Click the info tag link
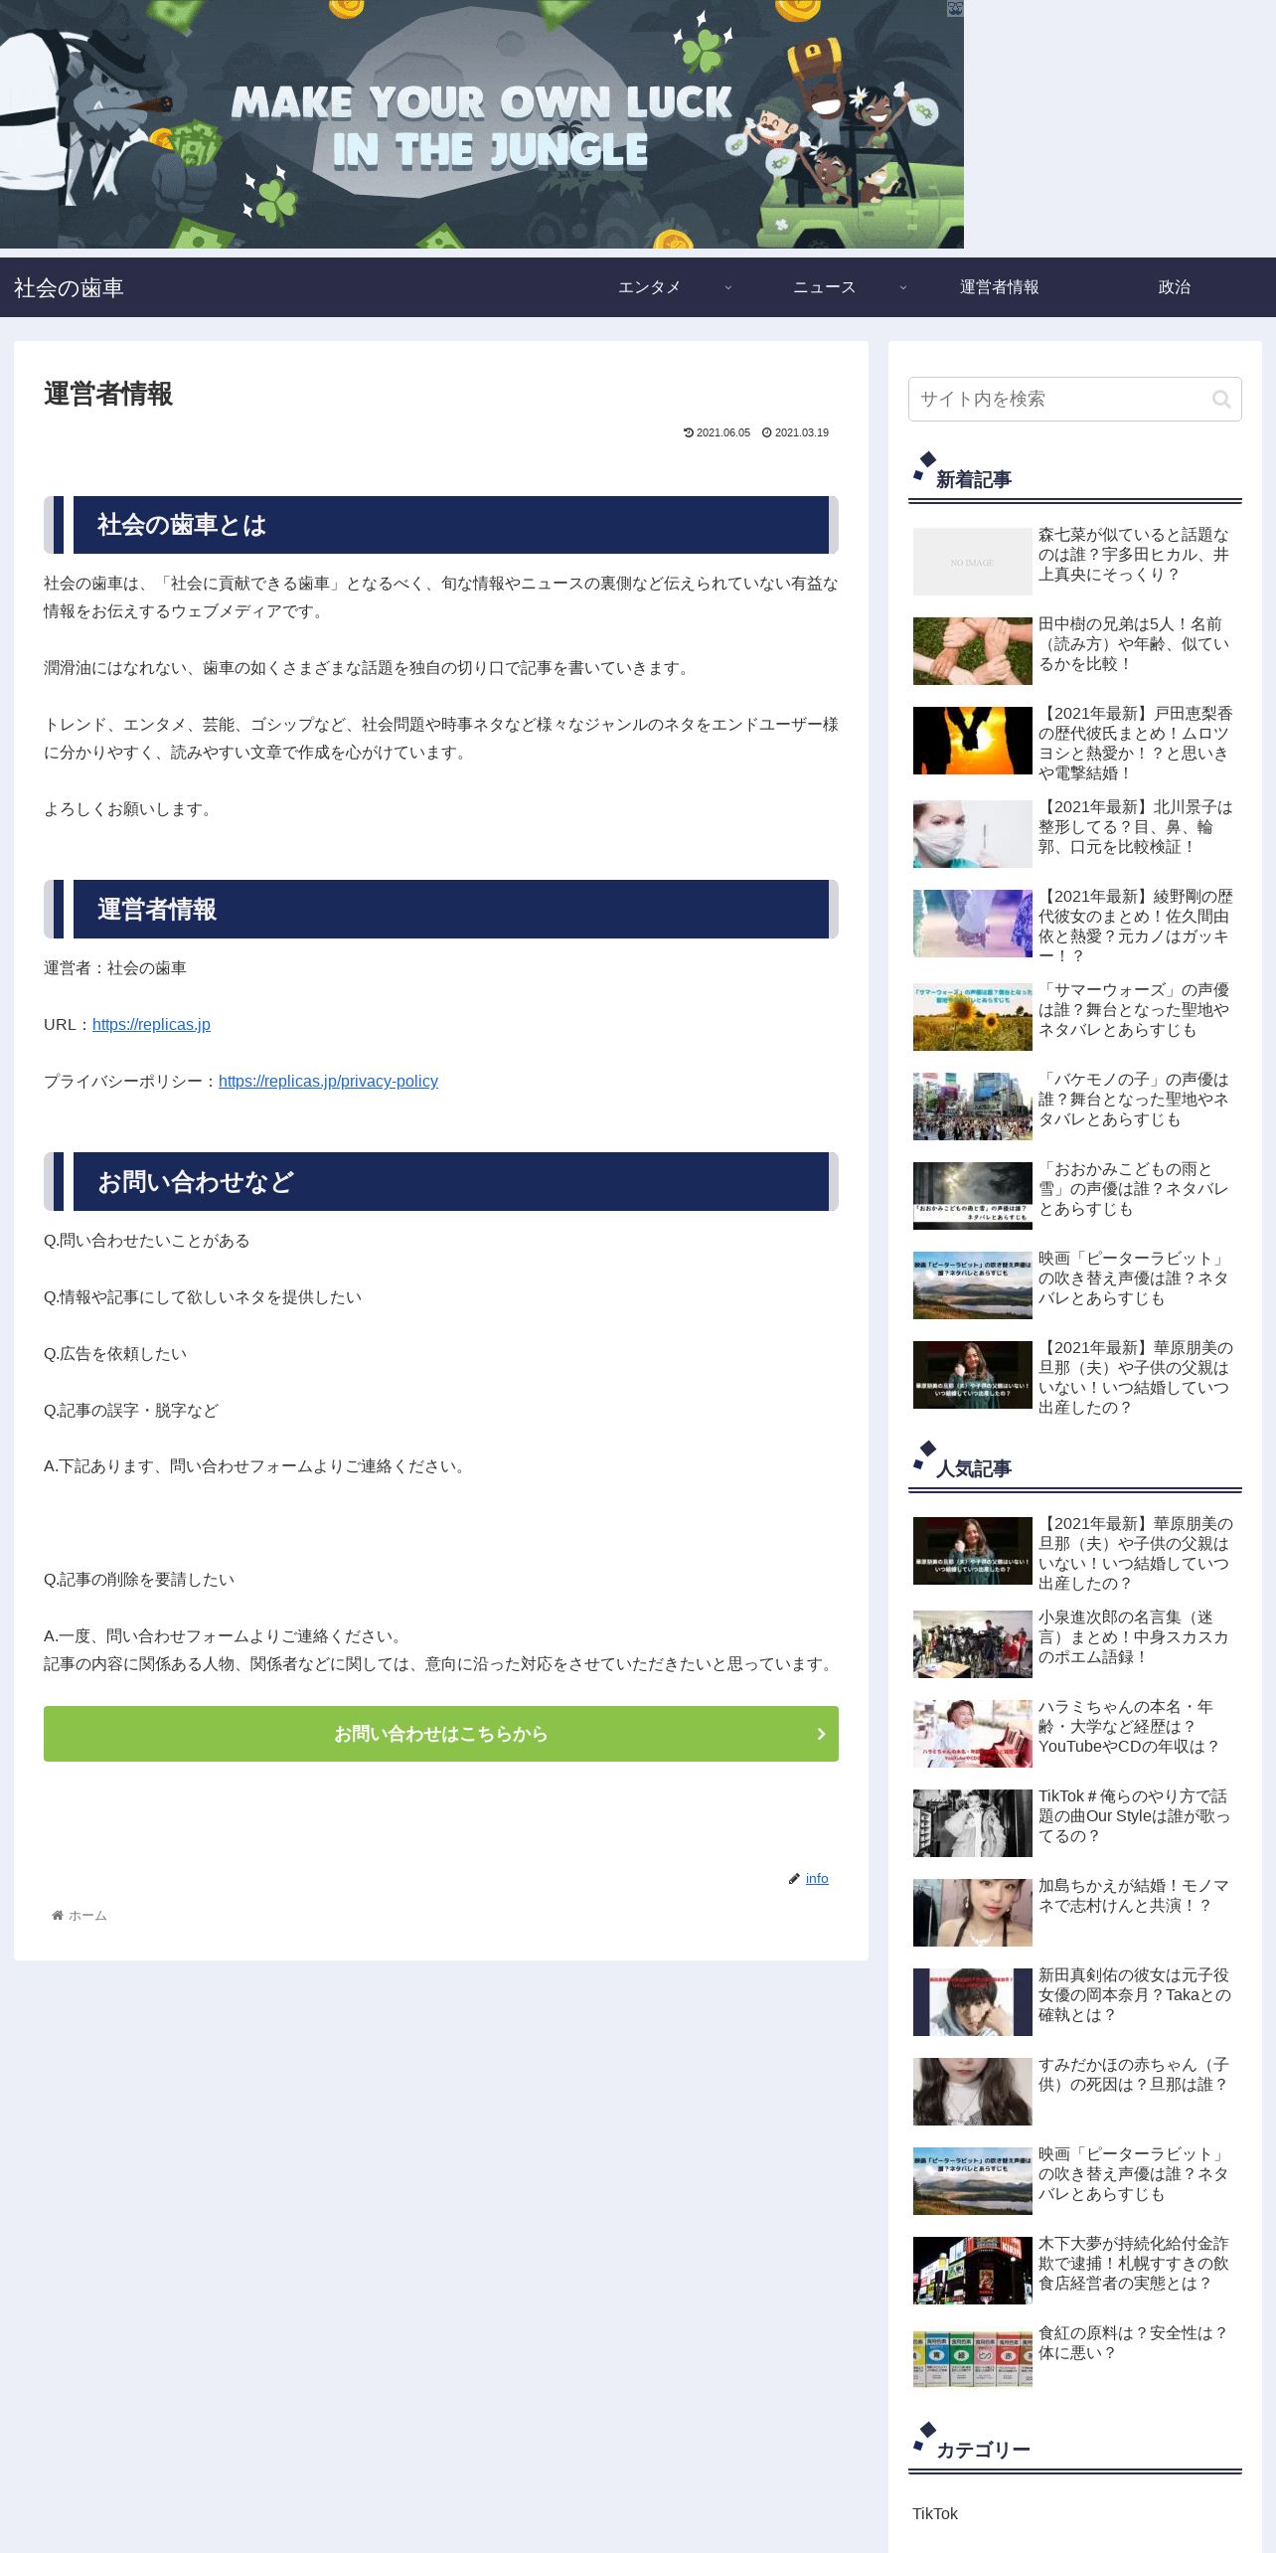Screen dimensions: 1276x2553 click(x=817, y=1878)
